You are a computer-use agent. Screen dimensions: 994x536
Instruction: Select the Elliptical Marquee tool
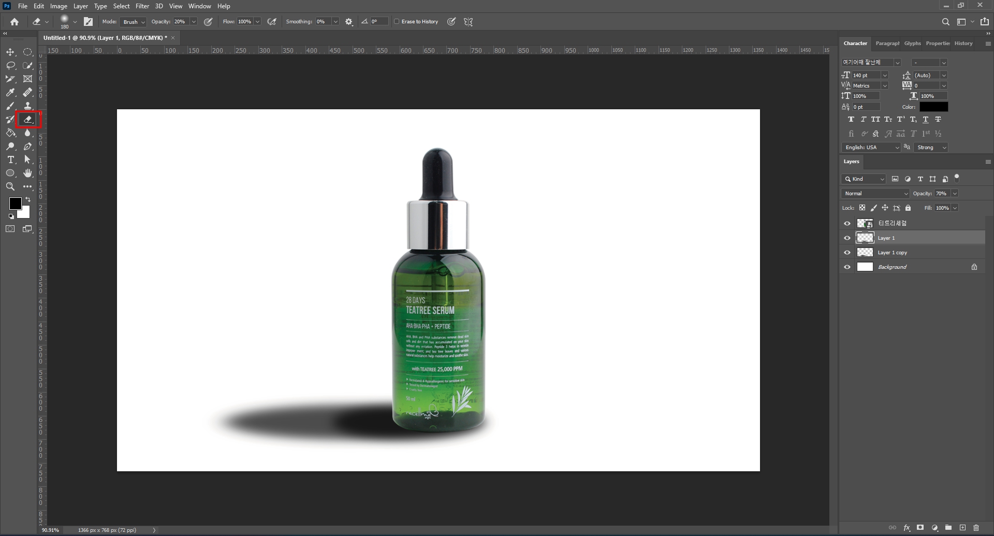coord(28,52)
